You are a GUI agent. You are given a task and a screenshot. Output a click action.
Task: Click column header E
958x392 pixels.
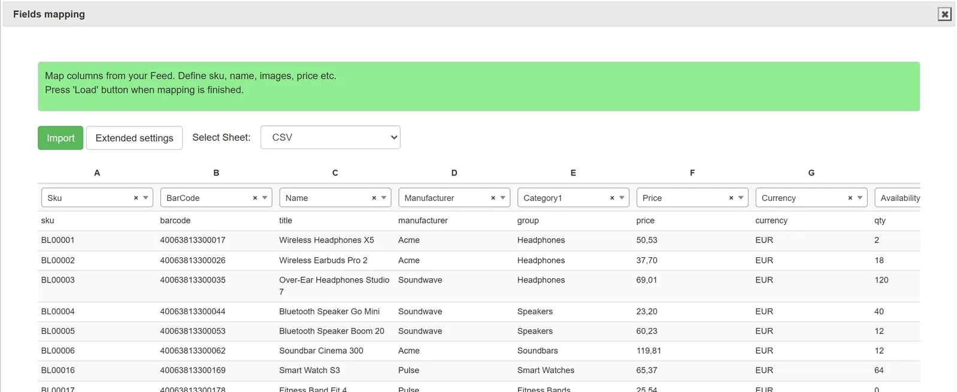573,172
